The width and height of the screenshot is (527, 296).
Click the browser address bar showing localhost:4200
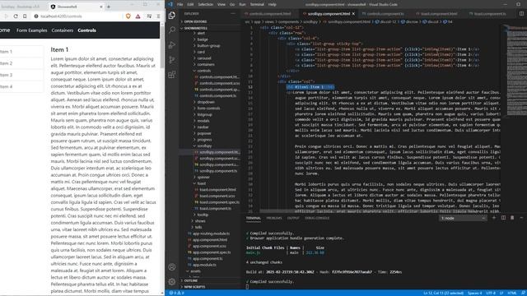coord(77,16)
